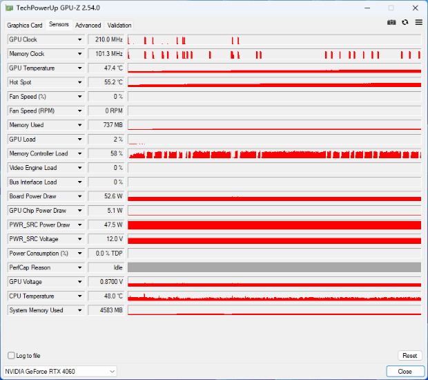The height and width of the screenshot is (380, 428).
Task: Close the GPU-Z window with X
Action: coord(415,8)
